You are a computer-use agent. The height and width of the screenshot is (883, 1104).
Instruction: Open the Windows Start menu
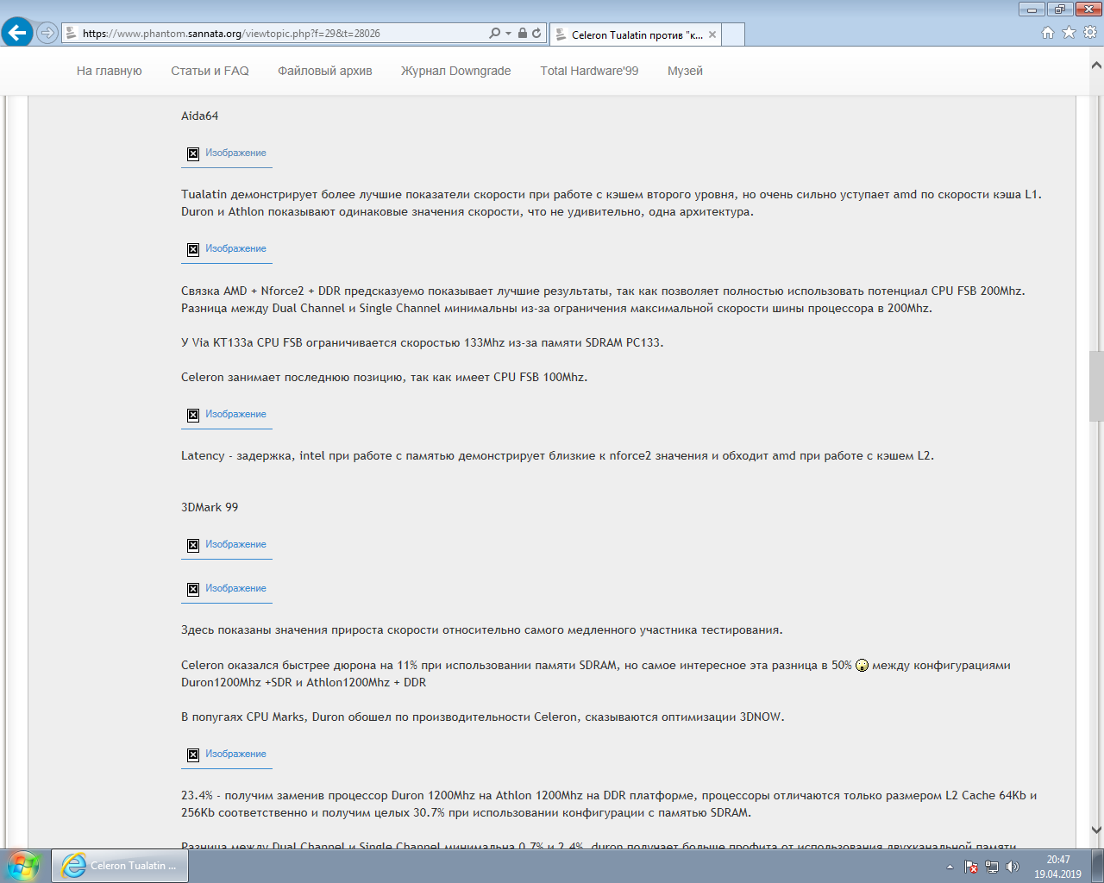point(22,865)
